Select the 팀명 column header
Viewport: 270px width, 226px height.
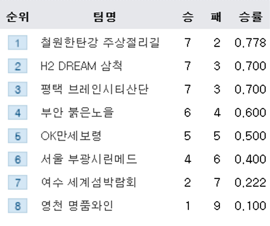point(105,17)
